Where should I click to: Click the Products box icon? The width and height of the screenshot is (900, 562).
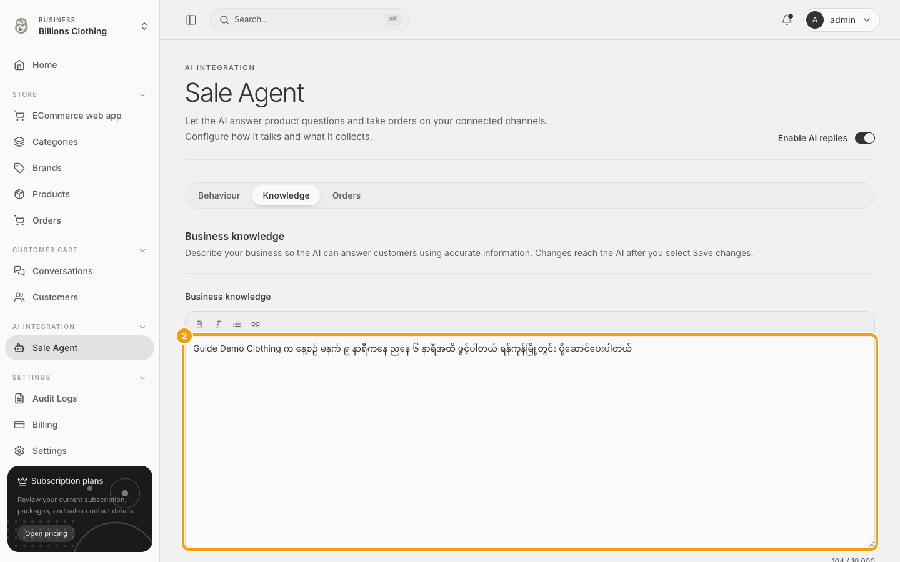pos(19,194)
